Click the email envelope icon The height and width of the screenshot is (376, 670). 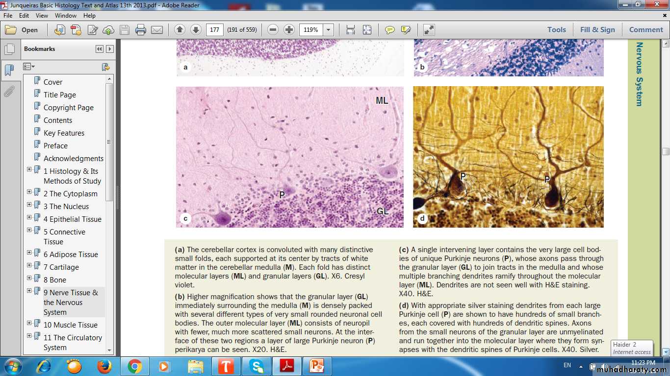point(157,30)
